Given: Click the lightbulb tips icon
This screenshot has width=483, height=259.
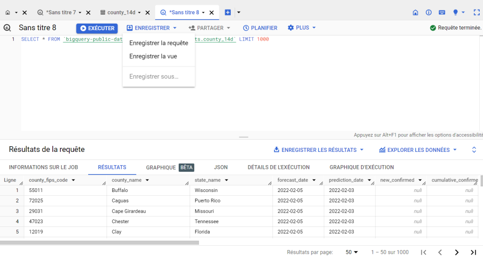Looking at the screenshot, I should coord(456,12).
